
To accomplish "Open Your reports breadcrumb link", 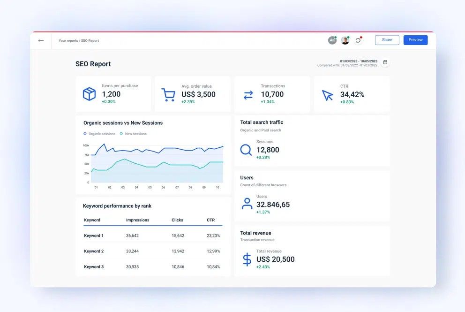I will (68, 41).
